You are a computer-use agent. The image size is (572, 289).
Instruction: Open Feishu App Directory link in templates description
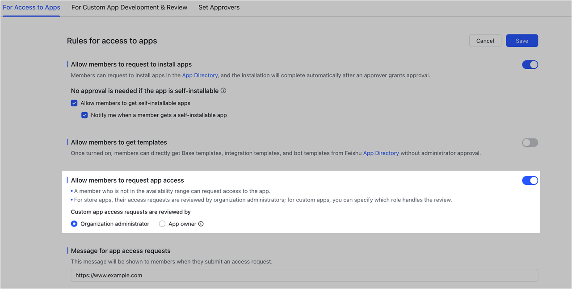point(381,153)
